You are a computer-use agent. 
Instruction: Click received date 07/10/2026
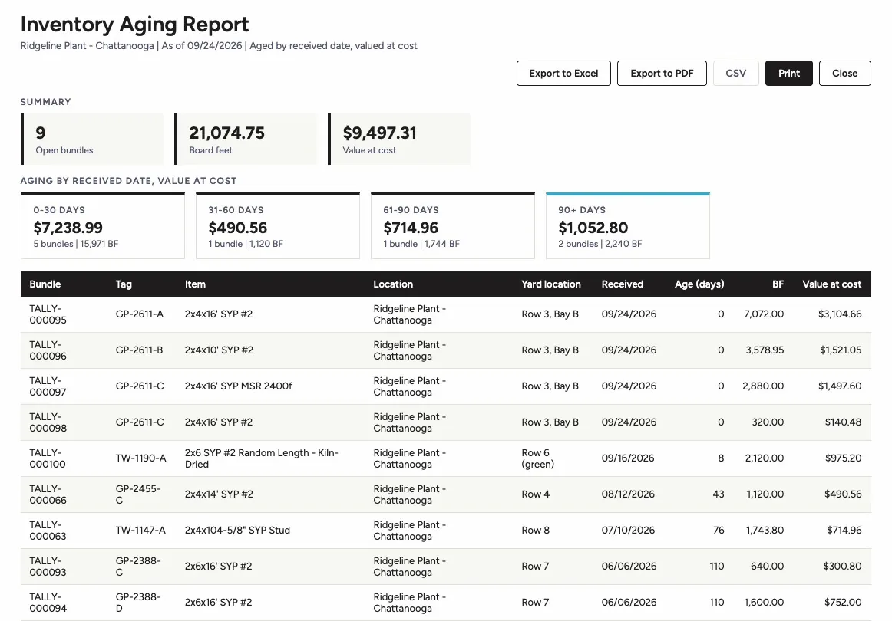click(x=628, y=530)
